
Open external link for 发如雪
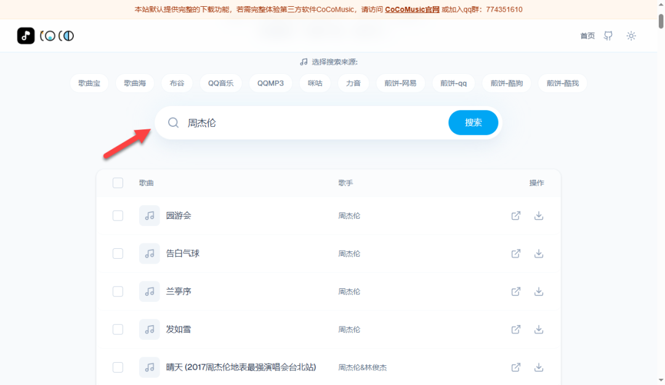click(515, 330)
